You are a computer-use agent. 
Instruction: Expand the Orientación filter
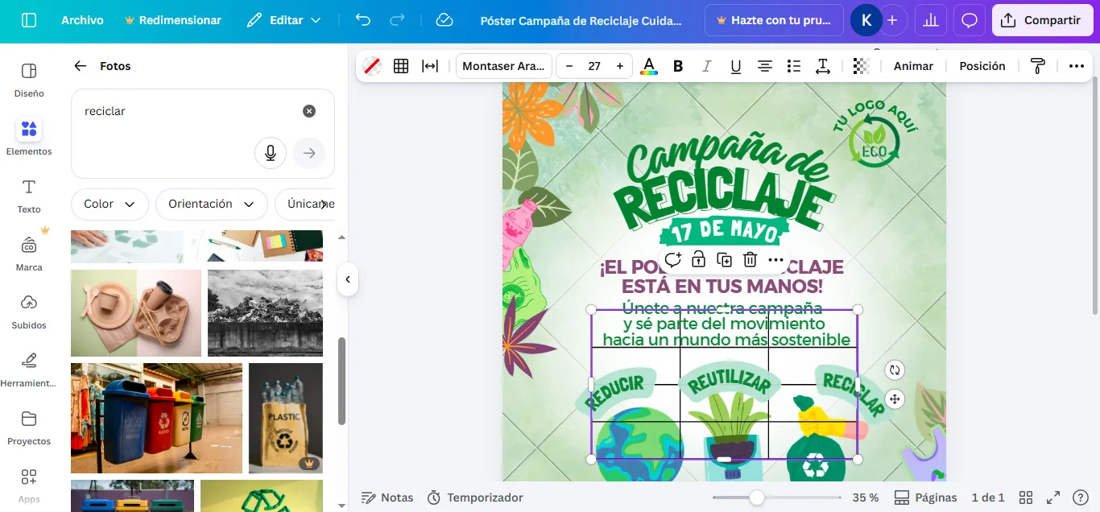pos(211,204)
